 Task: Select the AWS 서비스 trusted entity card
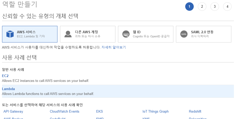[x=30, y=34]
